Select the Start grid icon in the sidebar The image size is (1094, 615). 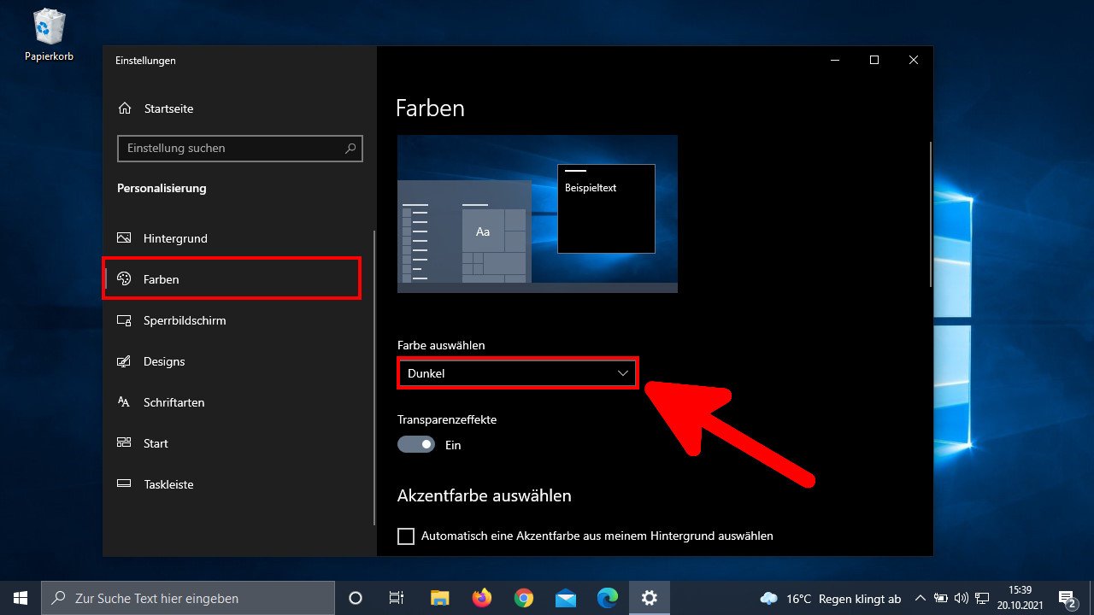(125, 443)
